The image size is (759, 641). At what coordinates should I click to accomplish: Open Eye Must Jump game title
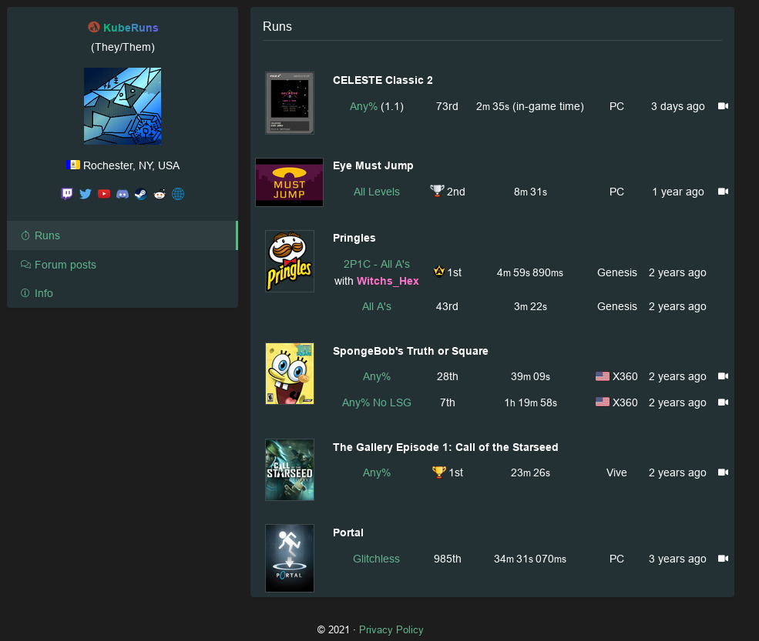tap(373, 165)
